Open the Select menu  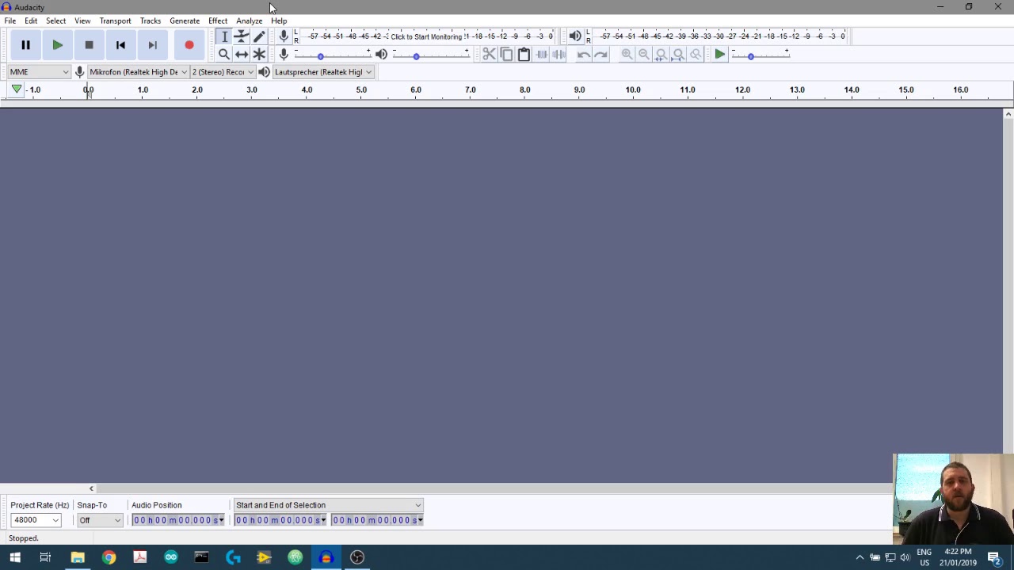[x=55, y=21]
